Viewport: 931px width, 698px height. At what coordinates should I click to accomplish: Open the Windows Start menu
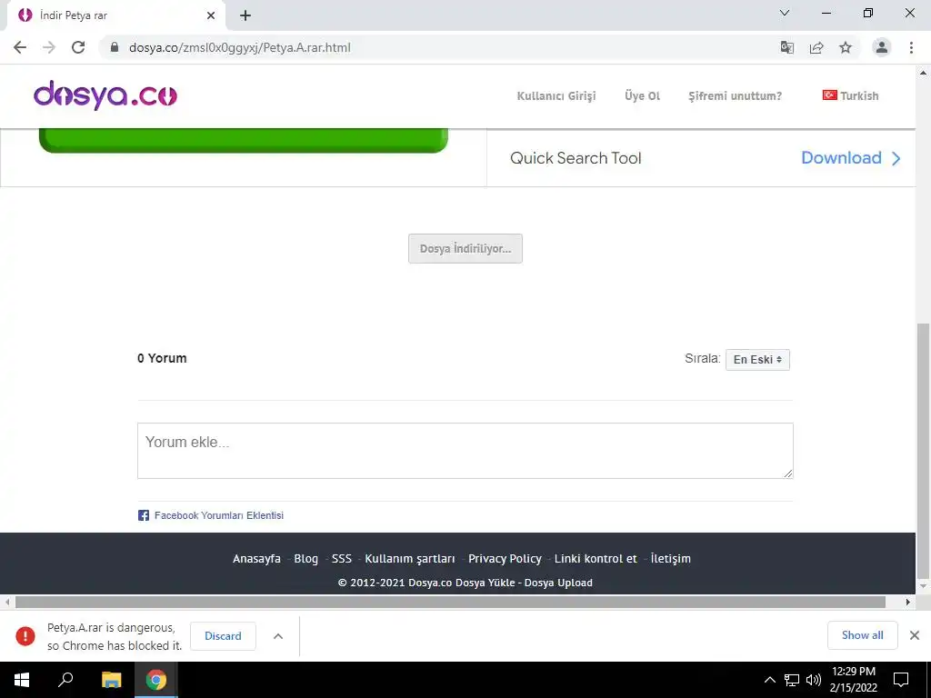tap(22, 680)
